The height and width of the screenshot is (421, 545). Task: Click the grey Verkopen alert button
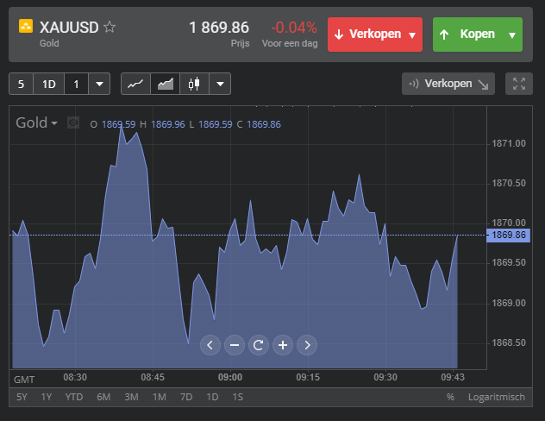coord(448,84)
